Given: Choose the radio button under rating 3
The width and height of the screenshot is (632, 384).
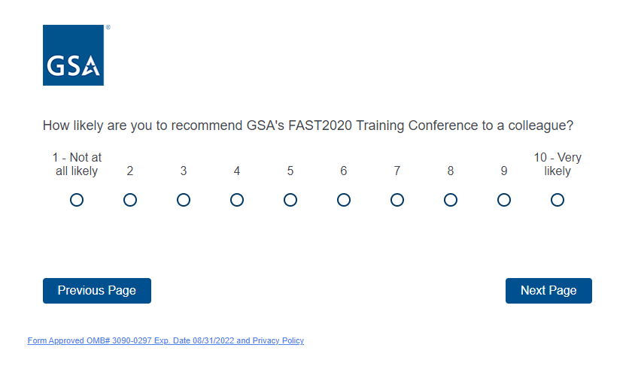Looking at the screenshot, I should pyautogui.click(x=184, y=200).
